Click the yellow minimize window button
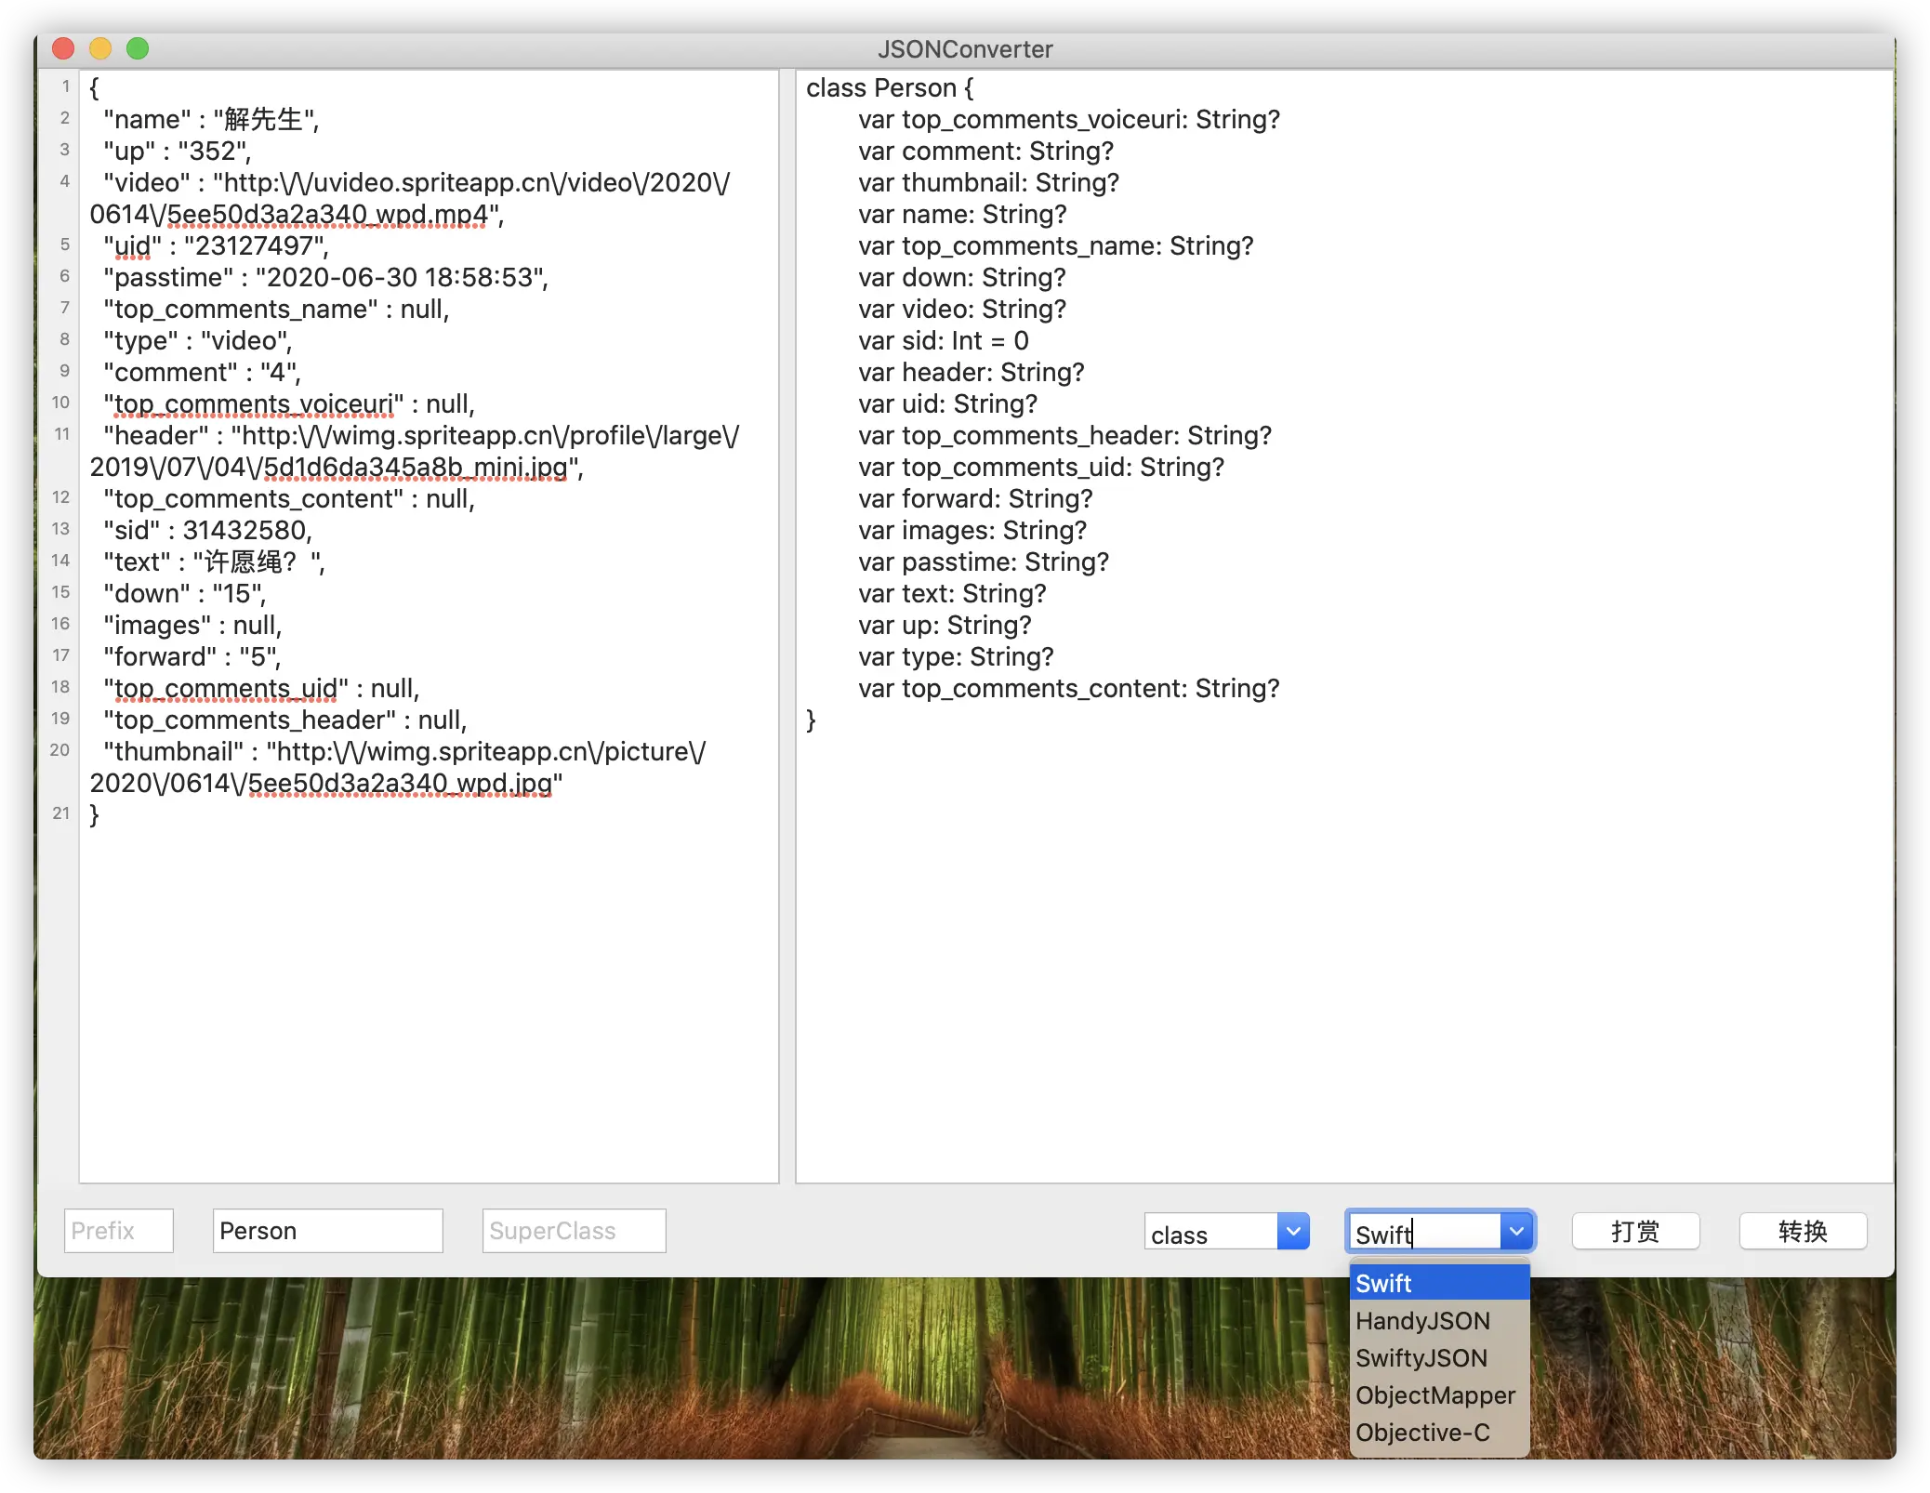The image size is (1930, 1493). [100, 48]
